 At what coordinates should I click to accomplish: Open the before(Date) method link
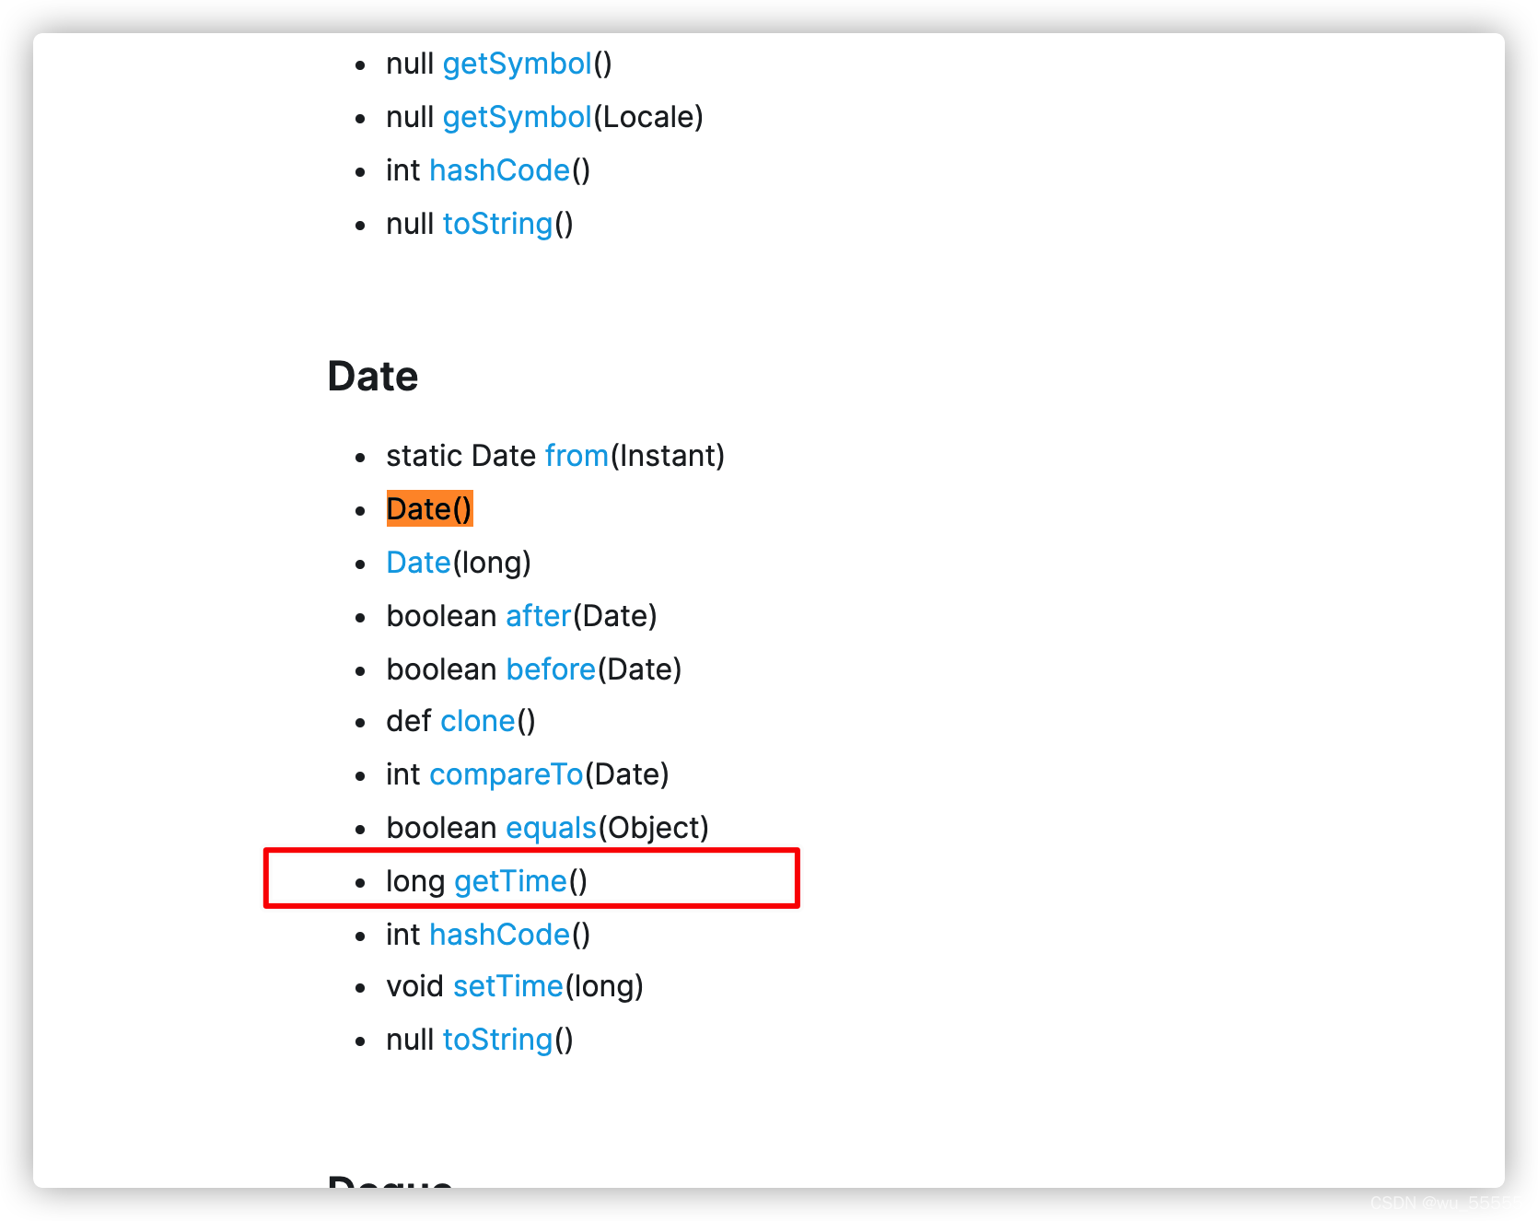pos(551,669)
